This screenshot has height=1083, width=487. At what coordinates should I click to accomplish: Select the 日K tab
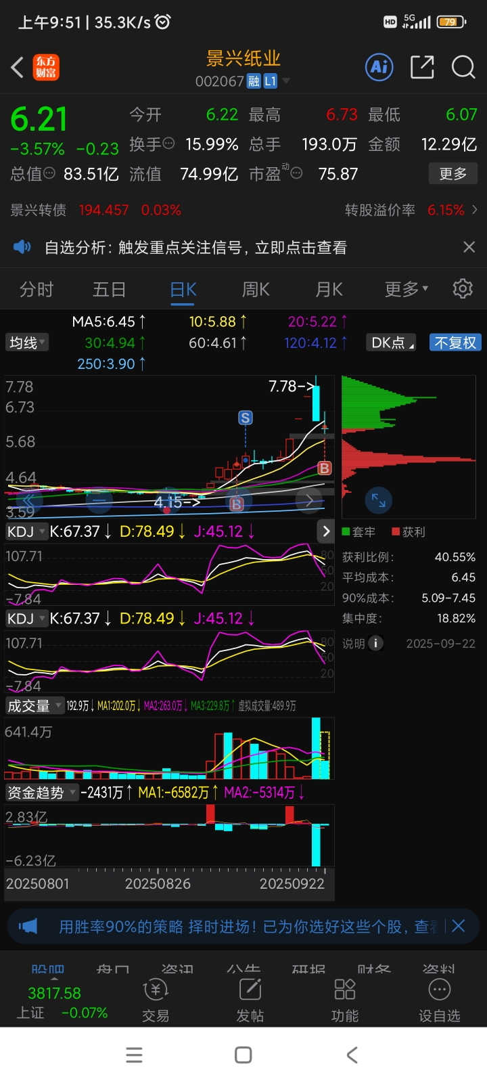[x=183, y=290]
